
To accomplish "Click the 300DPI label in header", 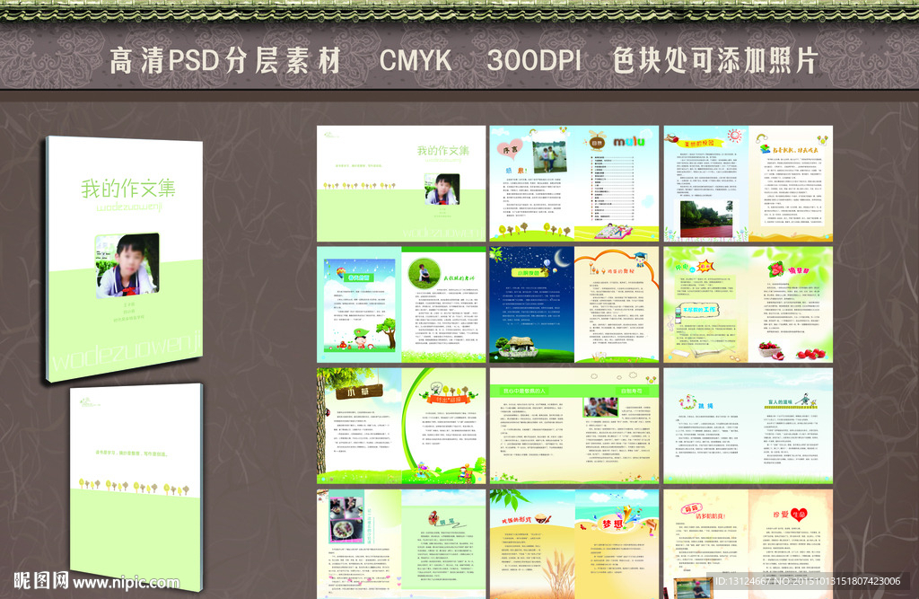I will pyautogui.click(x=534, y=60).
